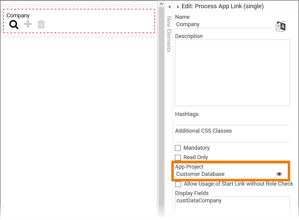Select the Company element label on the canvas
Viewport: 299px width, 220px height.
coord(18,16)
